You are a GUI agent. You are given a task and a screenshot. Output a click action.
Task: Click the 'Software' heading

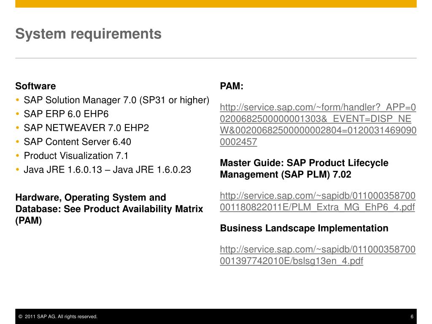pos(35,86)
